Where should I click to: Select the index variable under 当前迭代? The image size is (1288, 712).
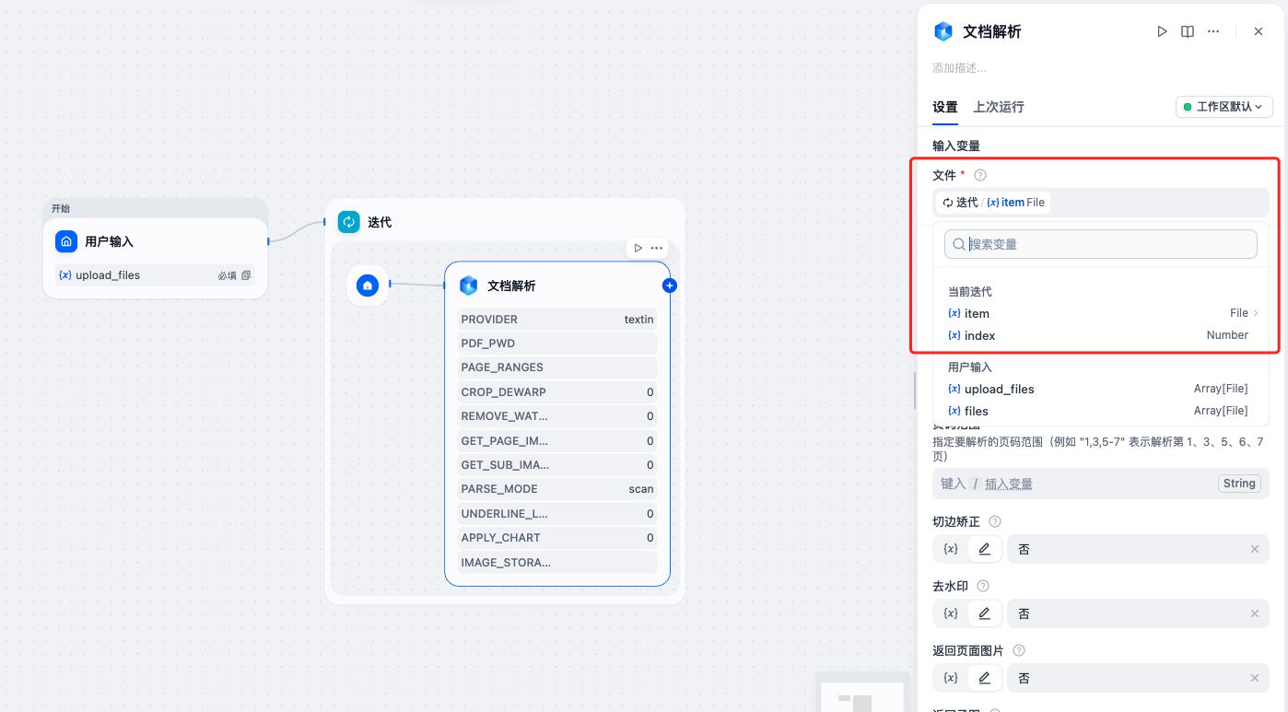978,335
